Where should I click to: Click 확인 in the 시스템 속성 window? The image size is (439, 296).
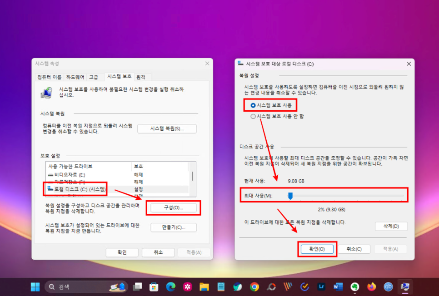122,252
